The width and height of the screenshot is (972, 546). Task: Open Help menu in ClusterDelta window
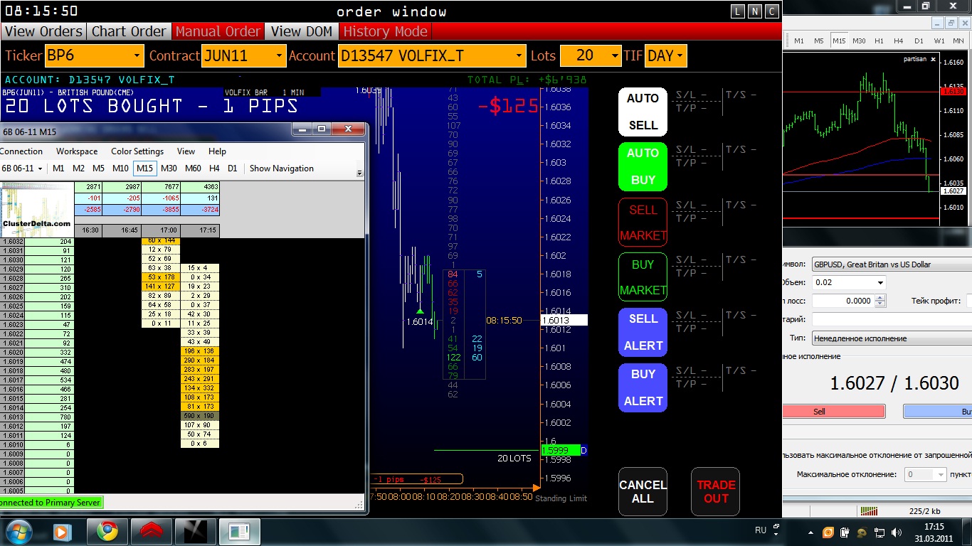pos(217,151)
